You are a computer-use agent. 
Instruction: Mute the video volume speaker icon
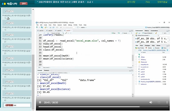coord(151,102)
